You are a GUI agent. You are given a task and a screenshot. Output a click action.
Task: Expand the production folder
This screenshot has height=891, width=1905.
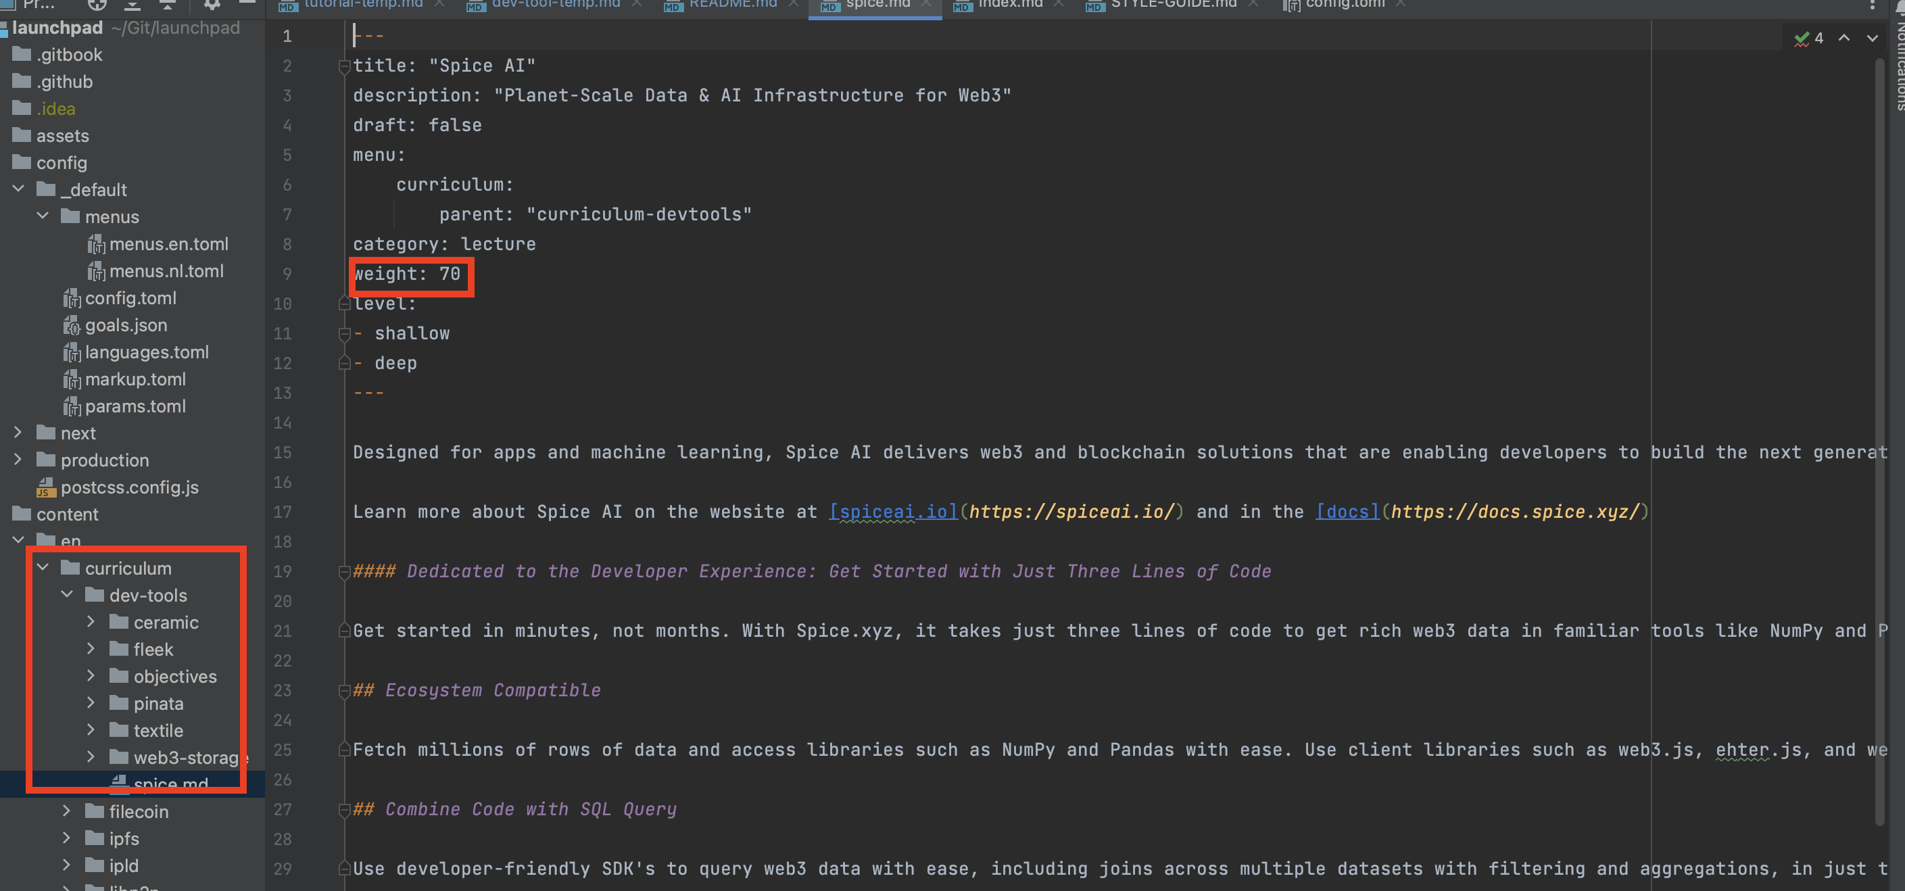point(18,459)
